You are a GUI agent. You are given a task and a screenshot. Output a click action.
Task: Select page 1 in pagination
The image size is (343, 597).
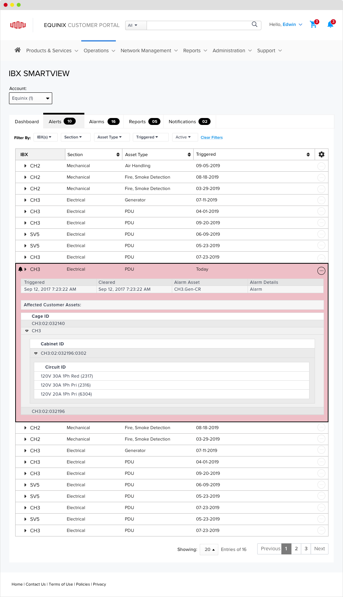click(x=286, y=549)
